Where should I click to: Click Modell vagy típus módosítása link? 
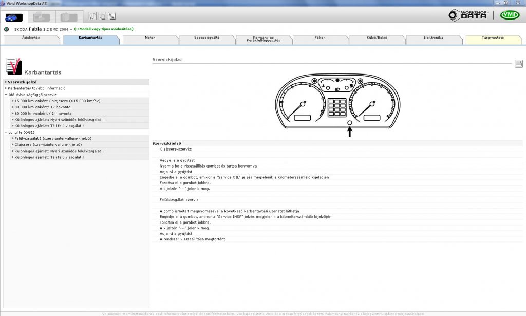(x=104, y=29)
